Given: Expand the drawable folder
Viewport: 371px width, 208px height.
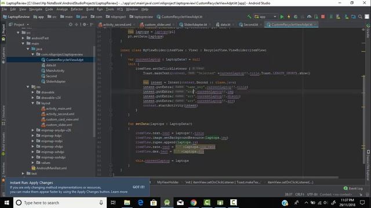Looking at the screenshot, I should [33, 92].
